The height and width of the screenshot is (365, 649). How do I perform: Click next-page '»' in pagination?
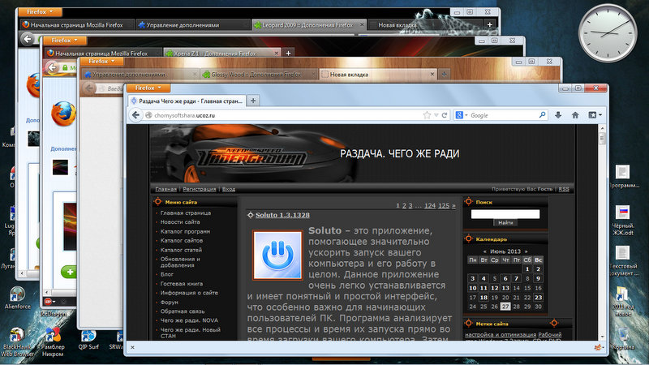coord(453,205)
